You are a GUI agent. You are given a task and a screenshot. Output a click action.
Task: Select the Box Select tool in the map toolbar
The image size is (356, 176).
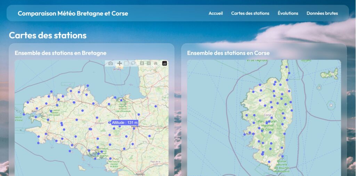(x=126, y=63)
